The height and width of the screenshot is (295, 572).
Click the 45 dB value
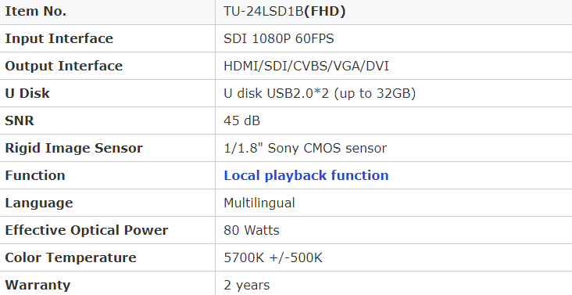tap(242, 121)
